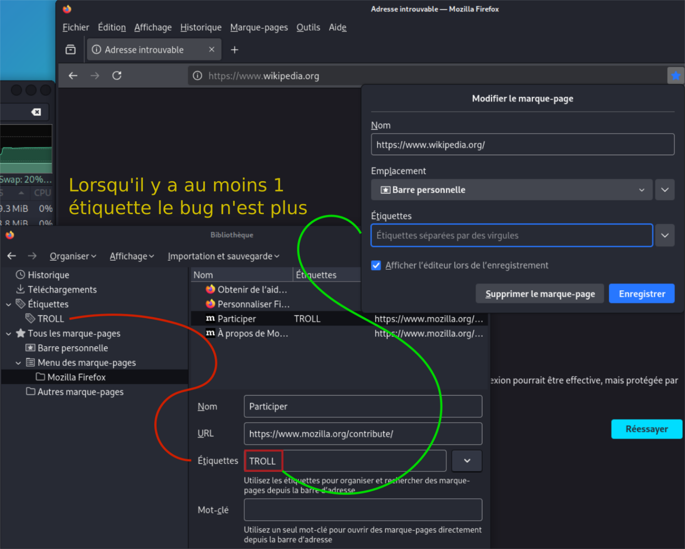The width and height of the screenshot is (685, 549).
Task: Open the Marque-pages menu
Action: [x=259, y=27]
